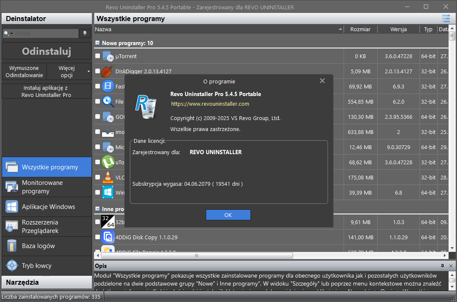Screen dimensions: 457x302
Task: Click the Data column header
Action: 443,29
